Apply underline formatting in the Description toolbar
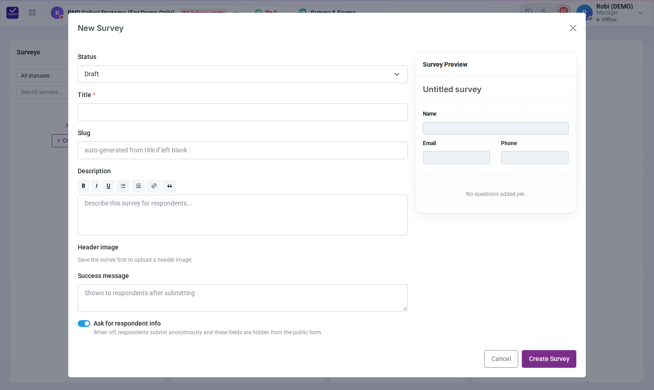The width and height of the screenshot is (654, 390). pos(109,186)
